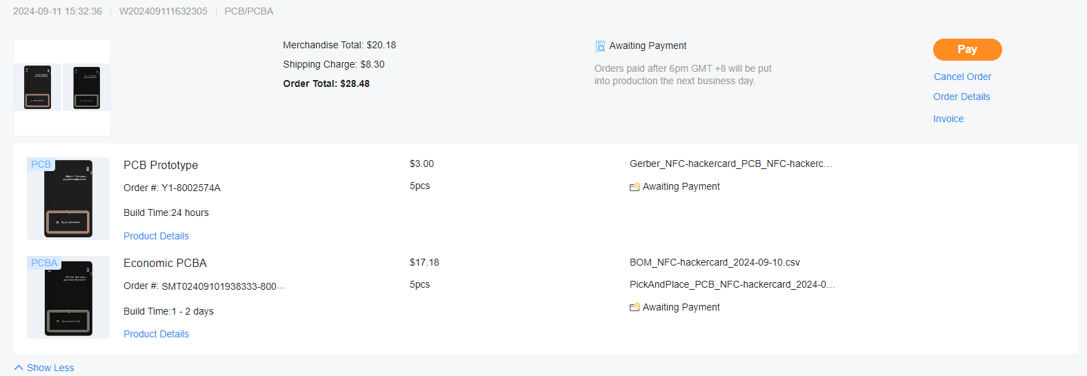Click the Awaiting Payment magnifier document icon

tap(600, 46)
